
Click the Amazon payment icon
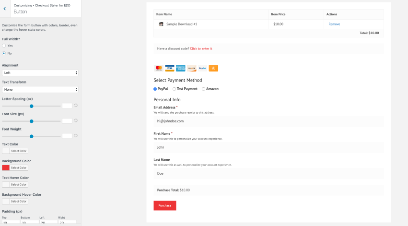[x=213, y=68]
